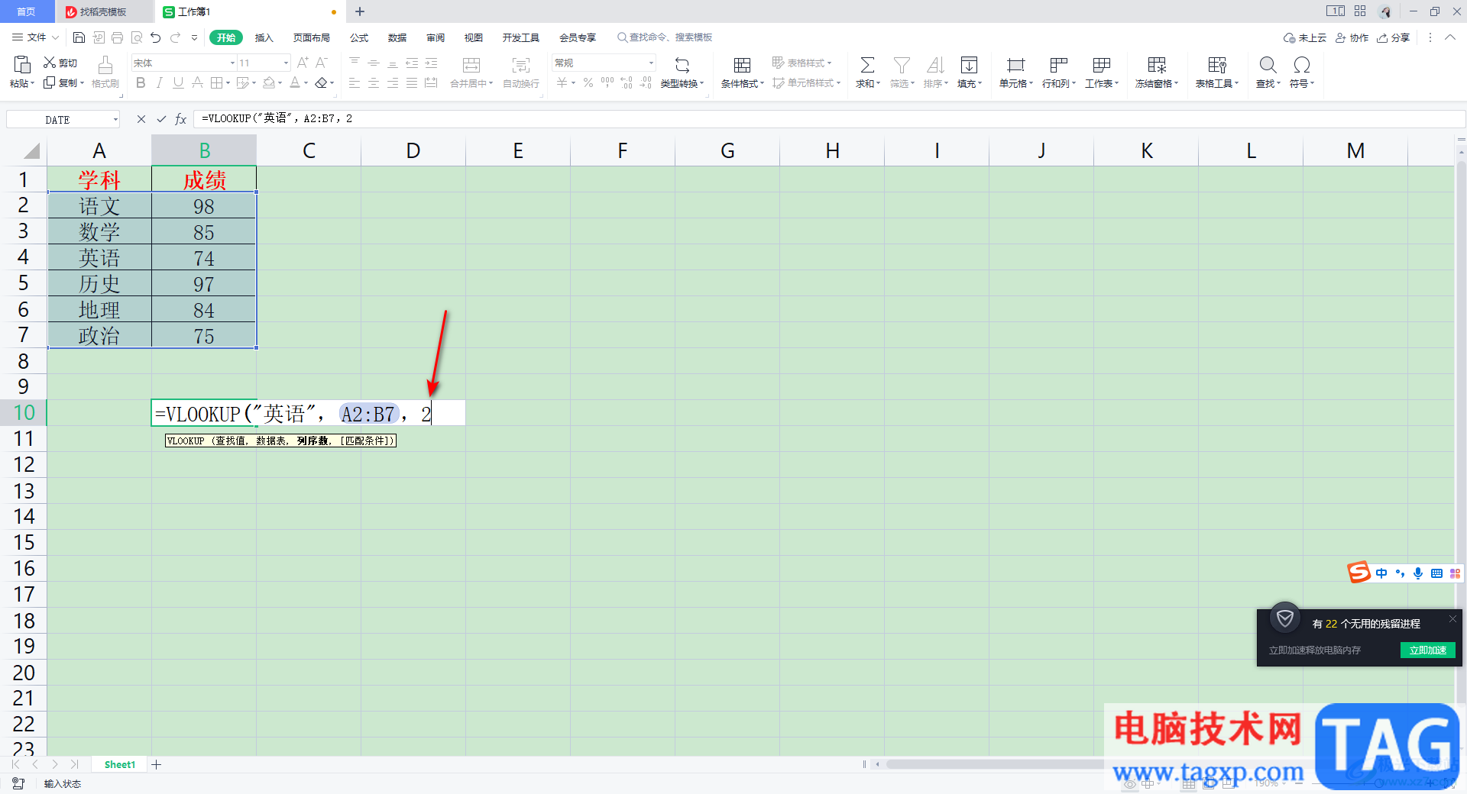
Task: Click the Increase font size icon
Action: coord(303,63)
